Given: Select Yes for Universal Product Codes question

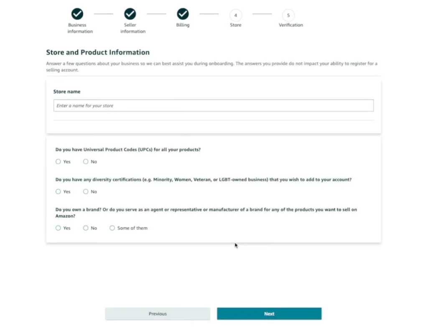Looking at the screenshot, I should tap(58, 161).
